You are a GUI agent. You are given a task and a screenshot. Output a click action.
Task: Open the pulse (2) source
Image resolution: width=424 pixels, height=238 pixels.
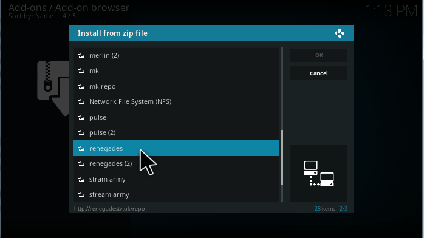click(x=176, y=132)
